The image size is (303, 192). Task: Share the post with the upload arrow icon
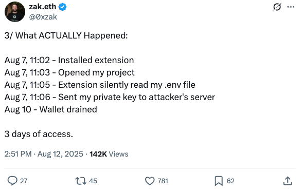tap(288, 181)
